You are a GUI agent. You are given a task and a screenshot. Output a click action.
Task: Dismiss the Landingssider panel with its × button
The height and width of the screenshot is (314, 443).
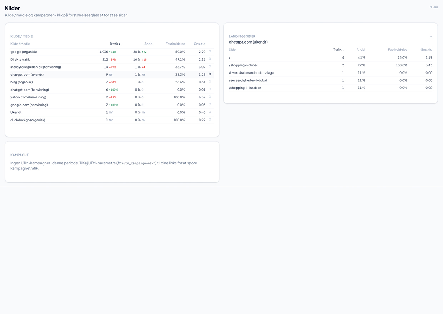point(431,36)
